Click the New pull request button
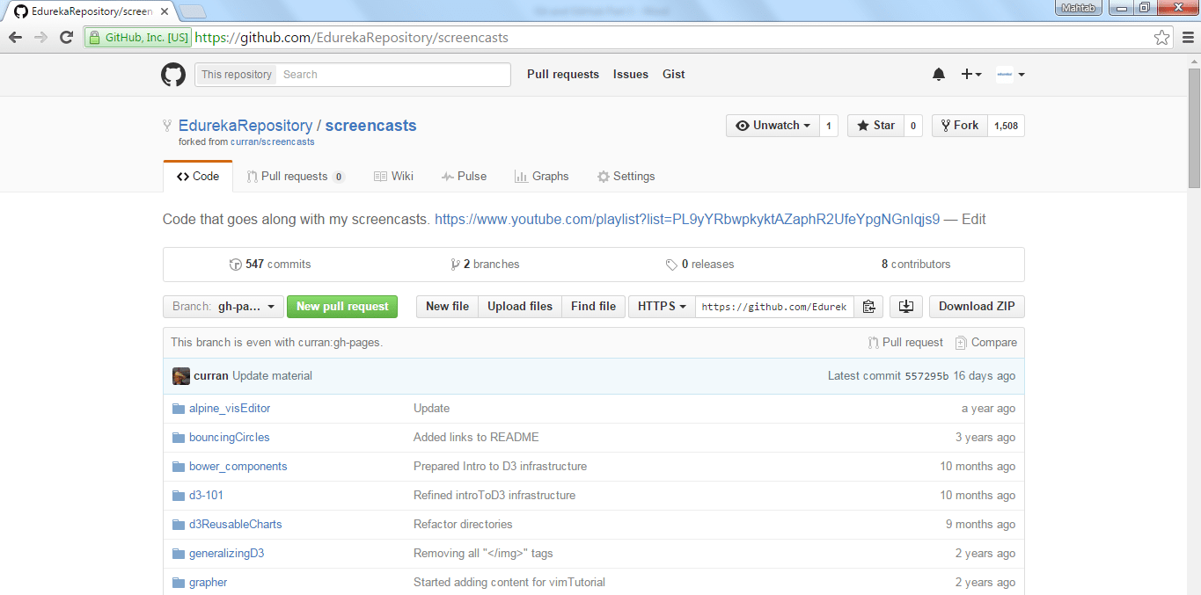Screen dimensions: 1201x595 [x=342, y=307]
